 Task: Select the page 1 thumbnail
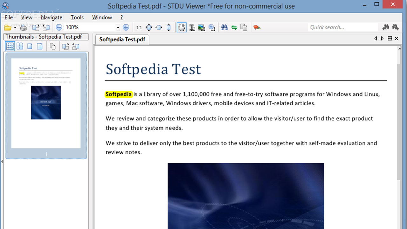pos(46,103)
